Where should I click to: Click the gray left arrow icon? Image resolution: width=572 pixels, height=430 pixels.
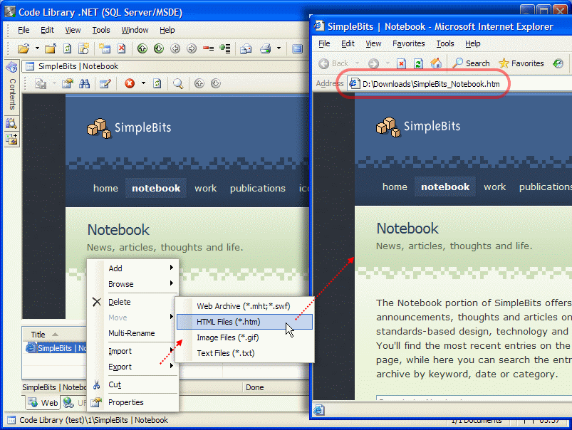click(x=175, y=48)
